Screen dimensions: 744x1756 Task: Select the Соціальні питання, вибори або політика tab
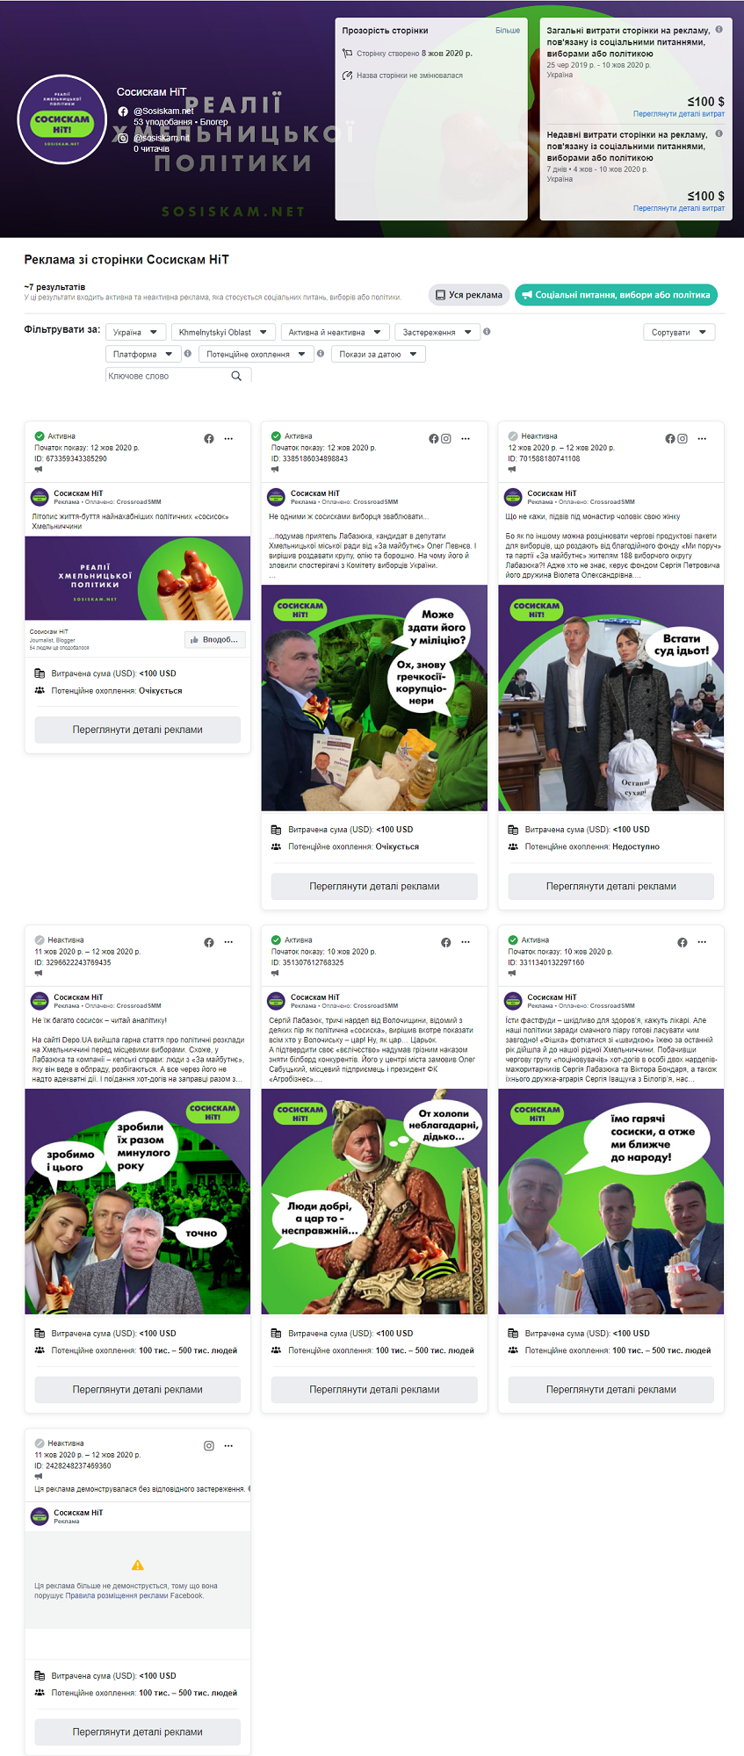616,295
